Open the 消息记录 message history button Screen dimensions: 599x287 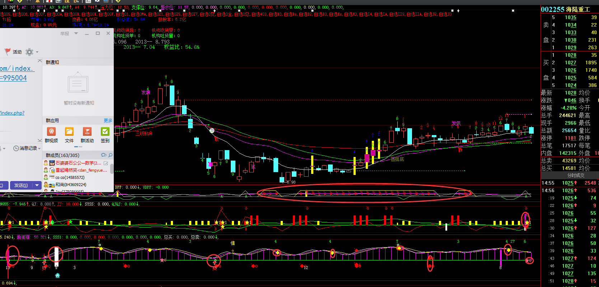(x=27, y=148)
